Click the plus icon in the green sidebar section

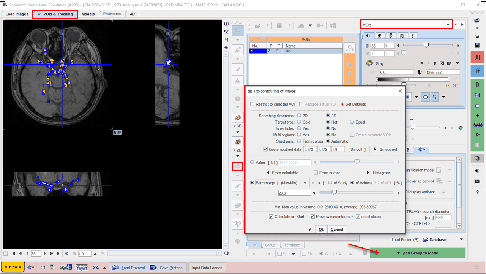tap(477, 115)
